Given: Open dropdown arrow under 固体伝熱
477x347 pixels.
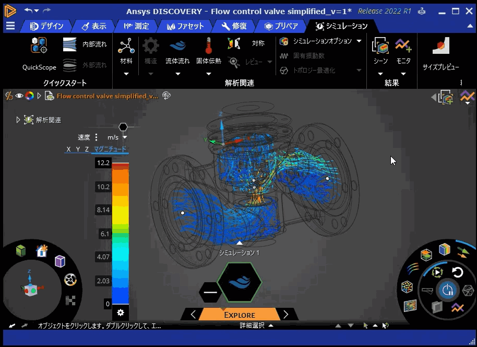Looking at the screenshot, I should (209, 74).
